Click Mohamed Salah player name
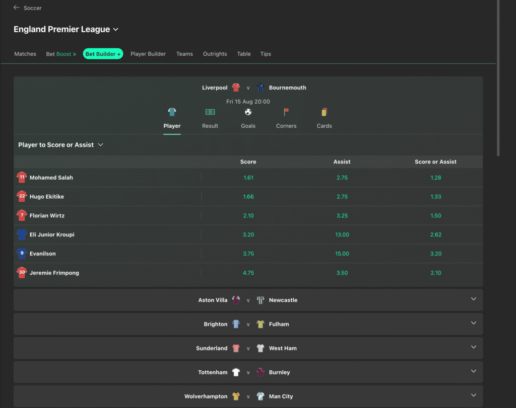Screen dimensions: 516x408 pos(51,178)
